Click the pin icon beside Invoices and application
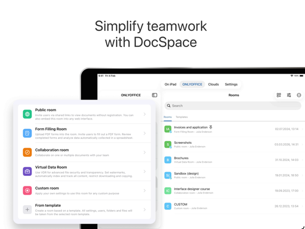The image size is (305, 229). (211, 127)
